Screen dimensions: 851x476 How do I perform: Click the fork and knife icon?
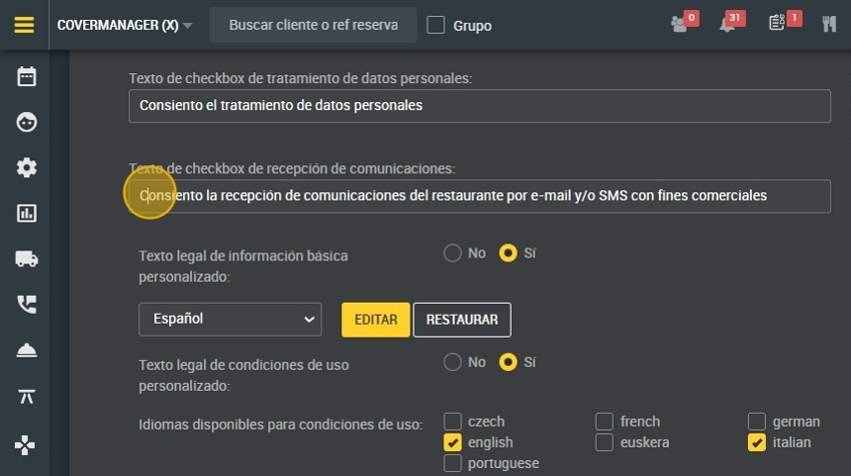pos(829,25)
